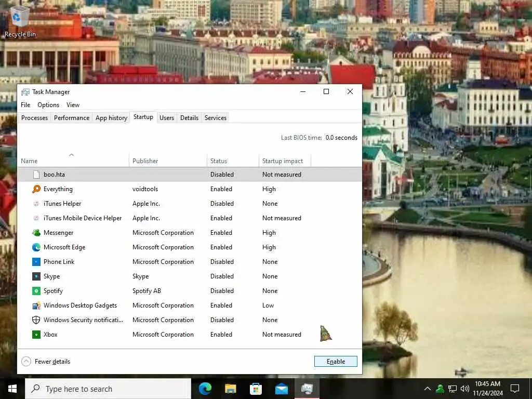Open Microsoft Store from taskbar
The width and height of the screenshot is (532, 399).
pyautogui.click(x=256, y=389)
